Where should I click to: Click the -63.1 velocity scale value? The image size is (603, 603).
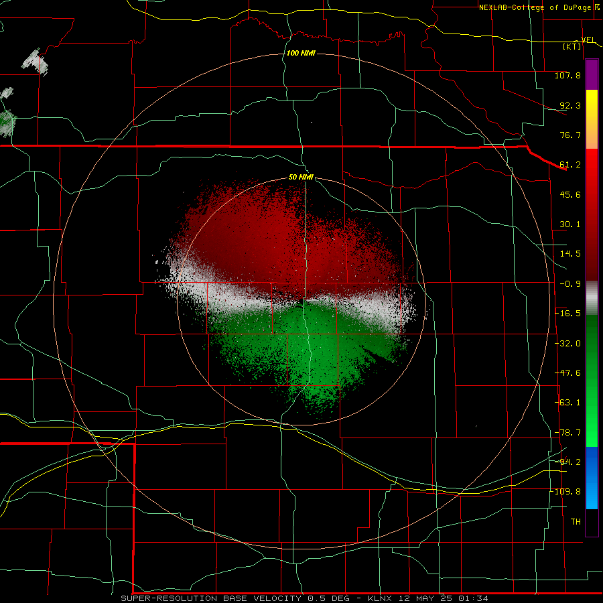(567, 403)
